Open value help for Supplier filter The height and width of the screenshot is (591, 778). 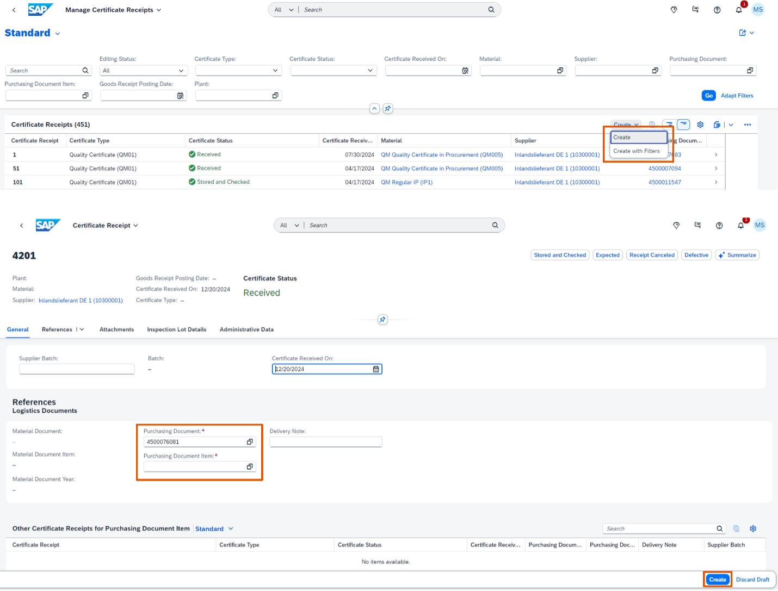[655, 71]
